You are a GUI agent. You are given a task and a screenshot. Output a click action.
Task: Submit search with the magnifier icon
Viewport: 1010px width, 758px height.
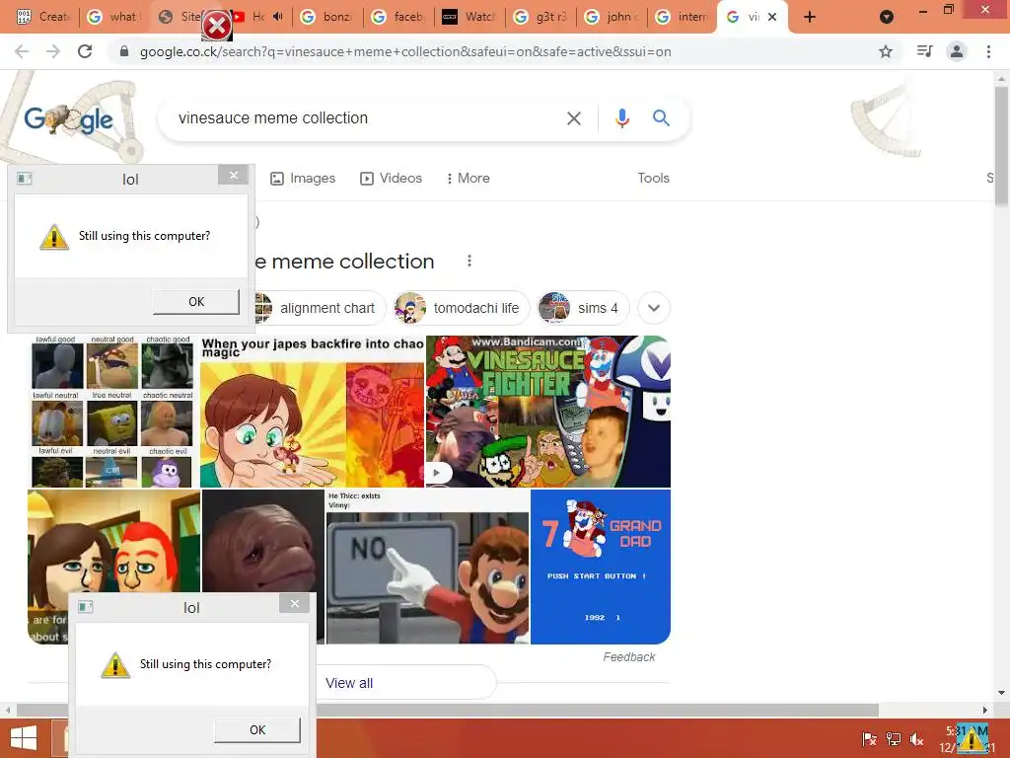661,118
